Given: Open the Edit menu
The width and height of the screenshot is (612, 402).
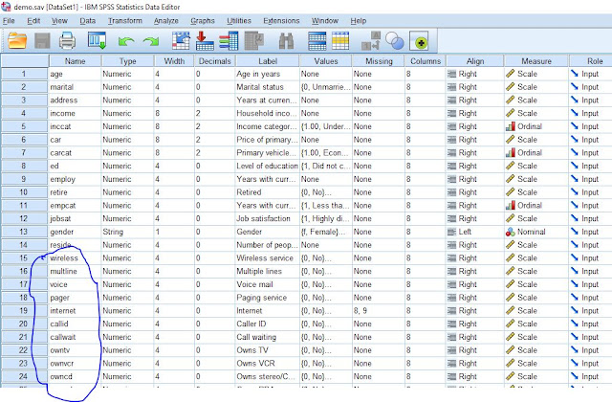Looking at the screenshot, I should (x=33, y=21).
